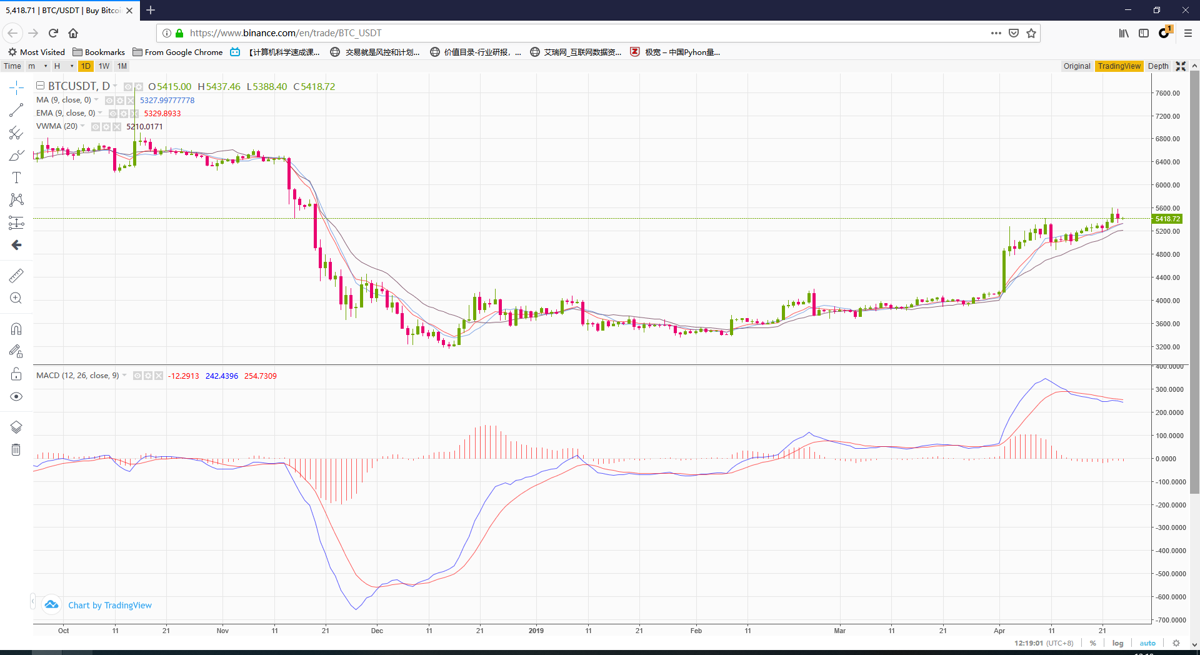Image resolution: width=1200 pixels, height=655 pixels.
Task: Select the brush drawing tool
Action: click(16, 155)
